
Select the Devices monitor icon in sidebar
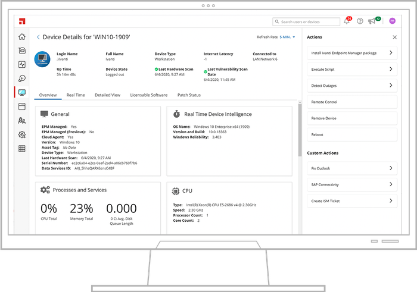(22, 93)
